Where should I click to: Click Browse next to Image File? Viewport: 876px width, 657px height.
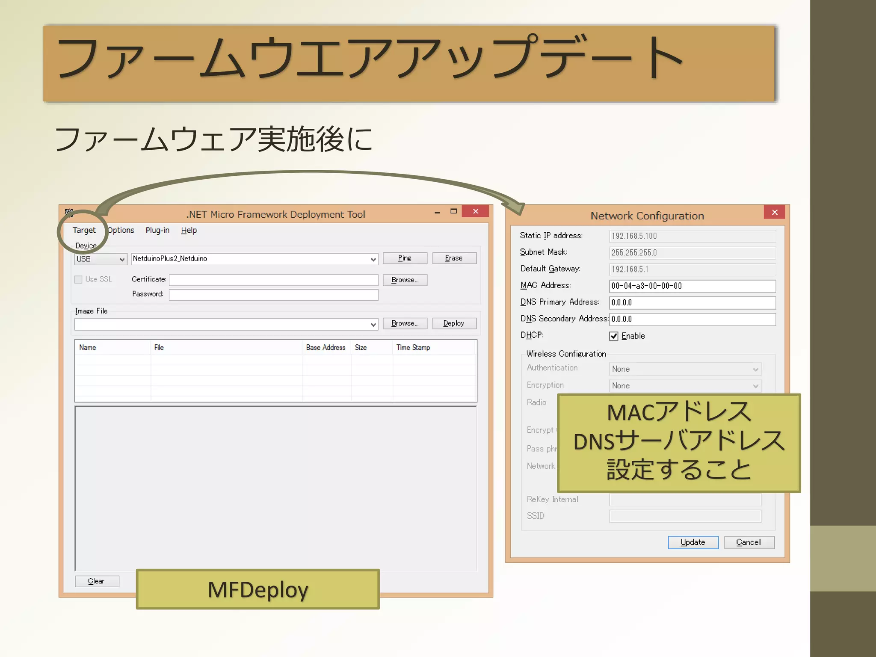[x=405, y=323]
